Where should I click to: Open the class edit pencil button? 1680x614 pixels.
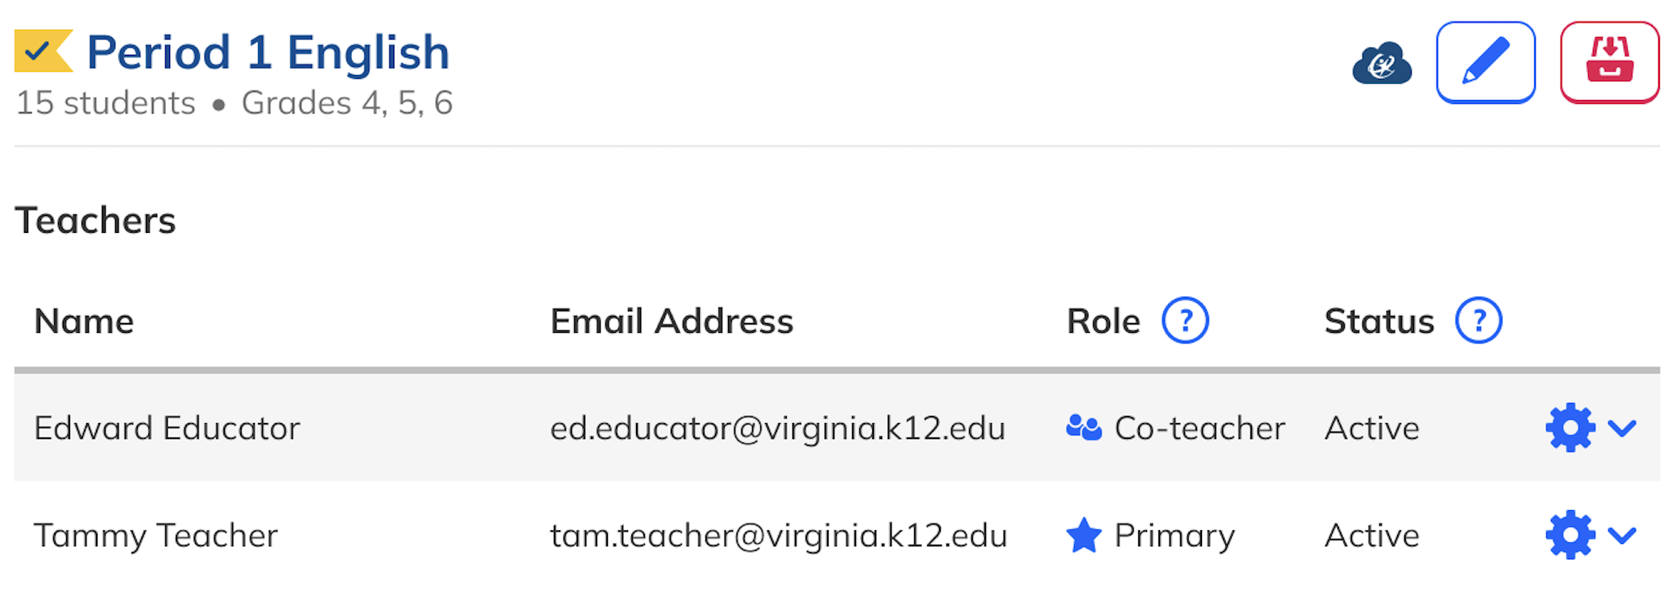pyautogui.click(x=1486, y=61)
